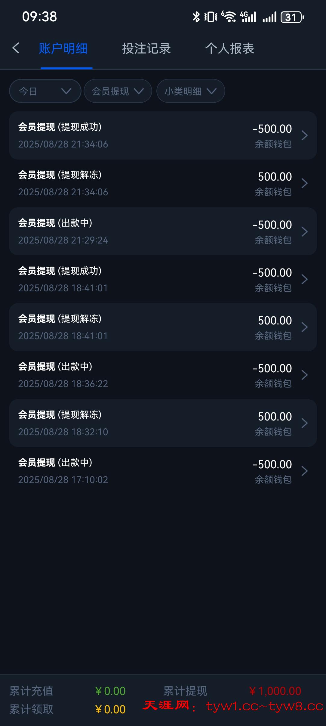Open arrow for 18:32:10 提现解冻 record
Viewport: 326px width, 726px height.
tap(304, 423)
